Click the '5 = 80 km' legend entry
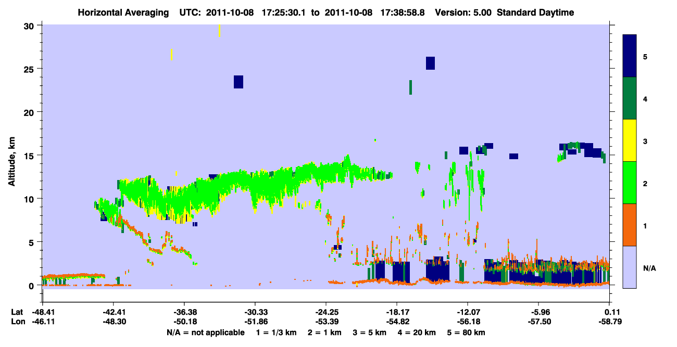 coord(467,332)
